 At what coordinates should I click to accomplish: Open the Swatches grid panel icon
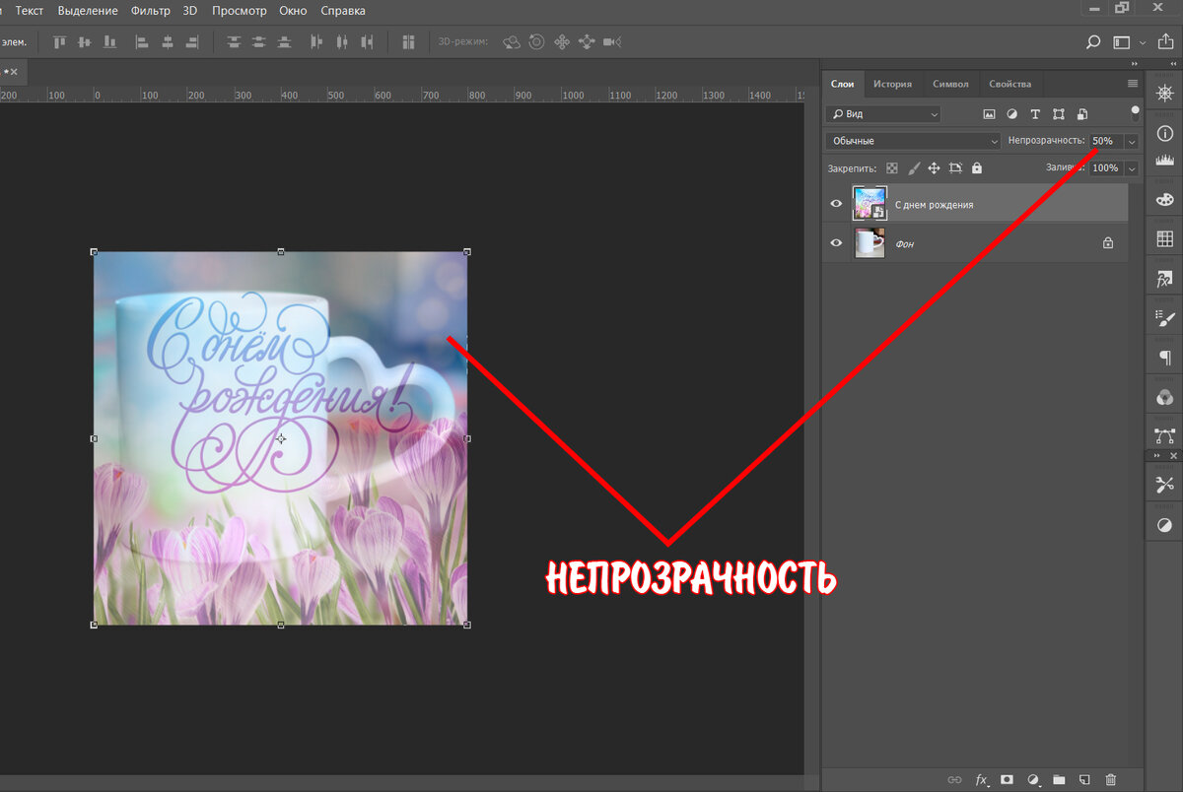[x=1164, y=238]
